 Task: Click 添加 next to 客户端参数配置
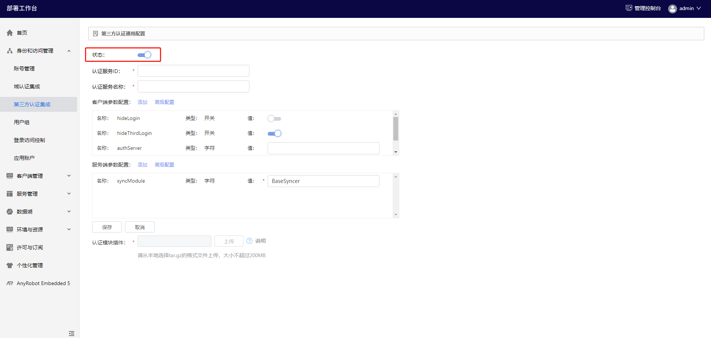pyautogui.click(x=142, y=102)
